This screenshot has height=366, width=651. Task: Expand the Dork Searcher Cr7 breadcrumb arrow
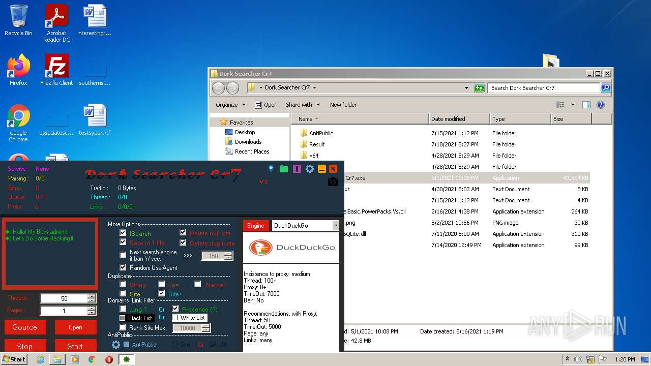314,88
